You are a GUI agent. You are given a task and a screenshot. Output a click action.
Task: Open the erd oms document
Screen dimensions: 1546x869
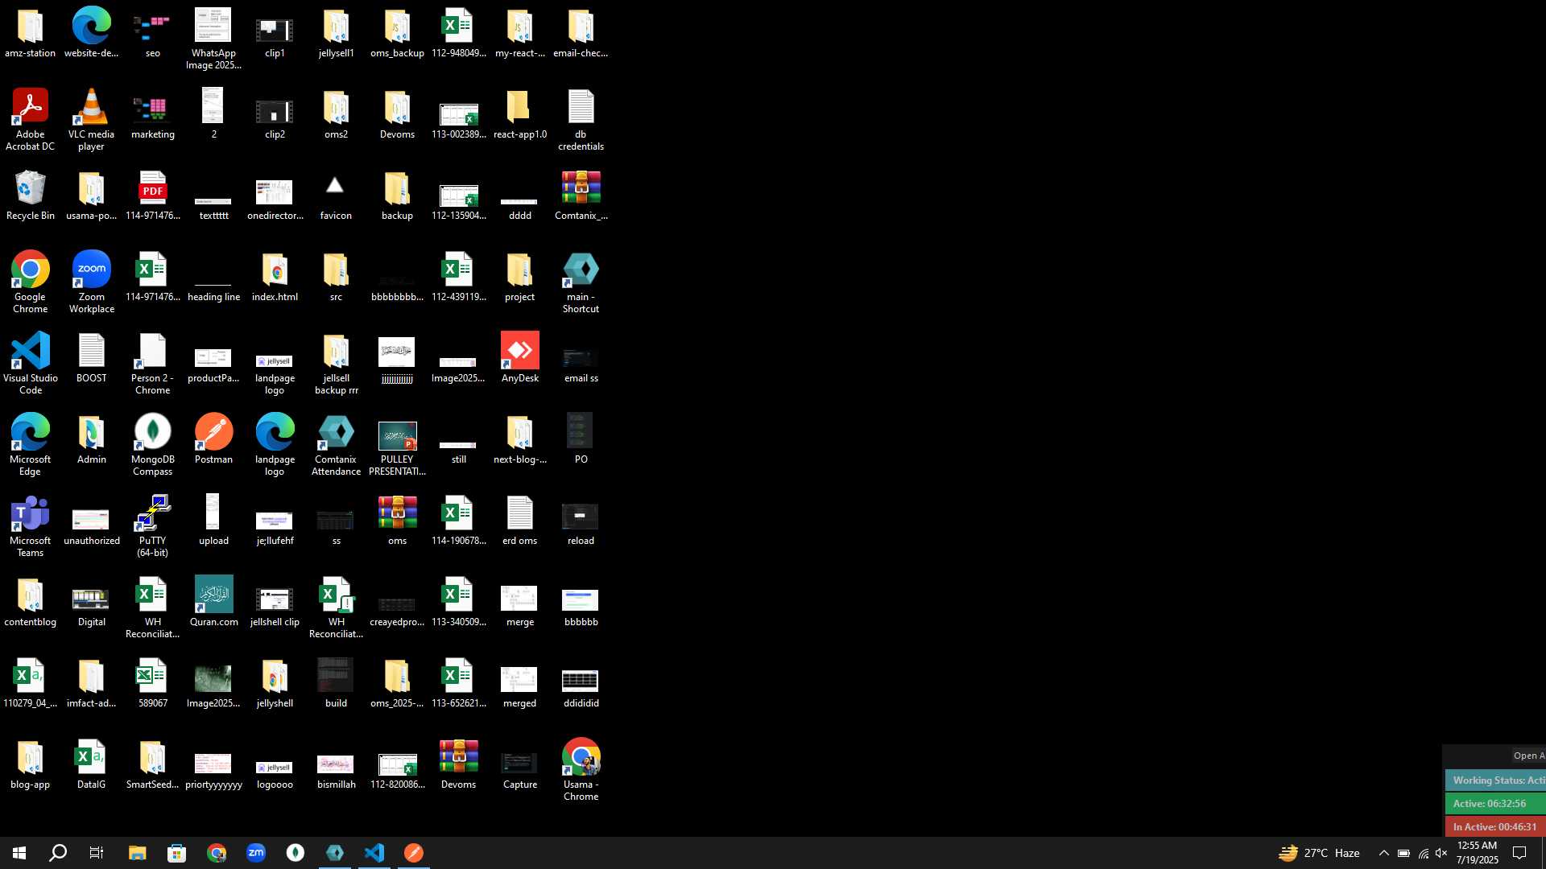520,520
